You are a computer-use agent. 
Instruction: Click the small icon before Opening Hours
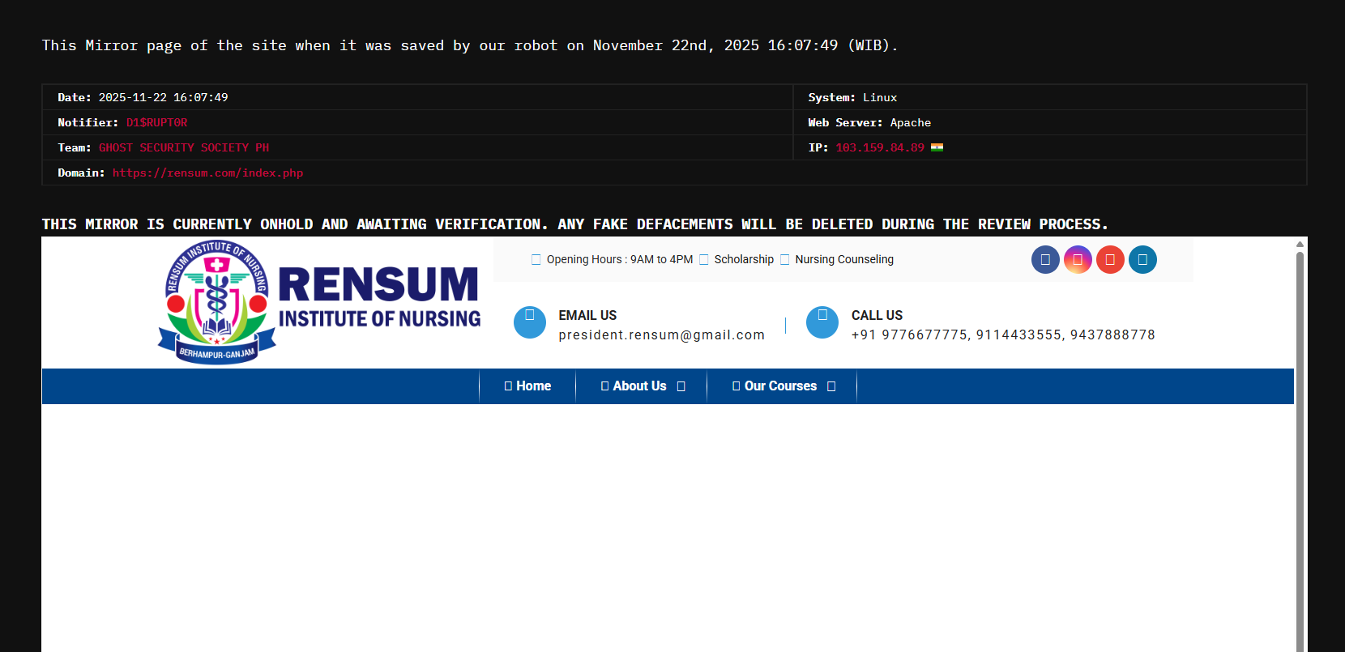tap(536, 260)
